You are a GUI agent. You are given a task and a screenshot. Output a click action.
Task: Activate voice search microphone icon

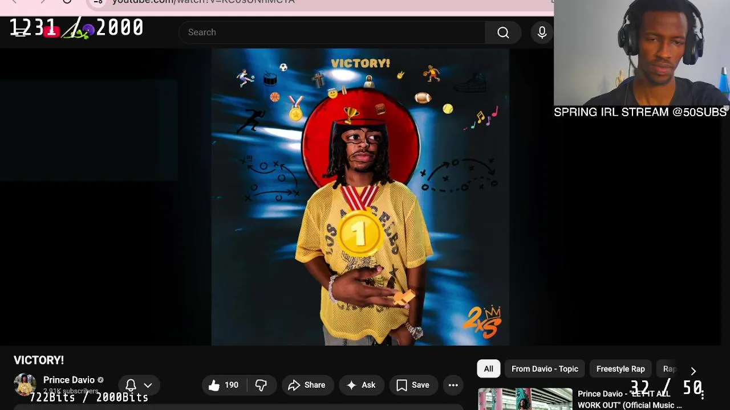coord(542,32)
